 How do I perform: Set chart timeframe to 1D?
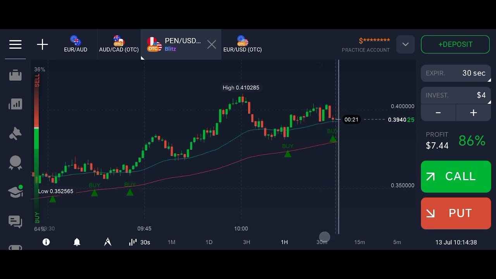tap(209, 242)
